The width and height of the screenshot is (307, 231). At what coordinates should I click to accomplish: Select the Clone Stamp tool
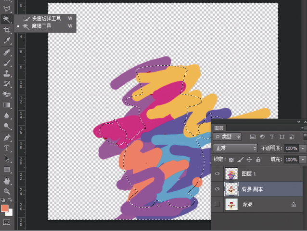point(7,73)
